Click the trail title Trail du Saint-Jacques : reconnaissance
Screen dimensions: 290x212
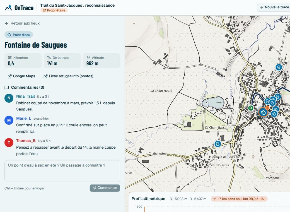pyautogui.click(x=78, y=5)
